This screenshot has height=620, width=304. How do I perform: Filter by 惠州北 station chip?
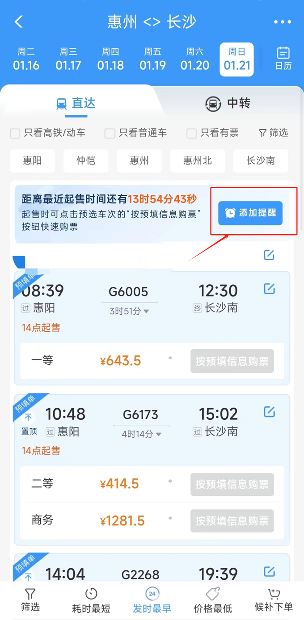198,160
